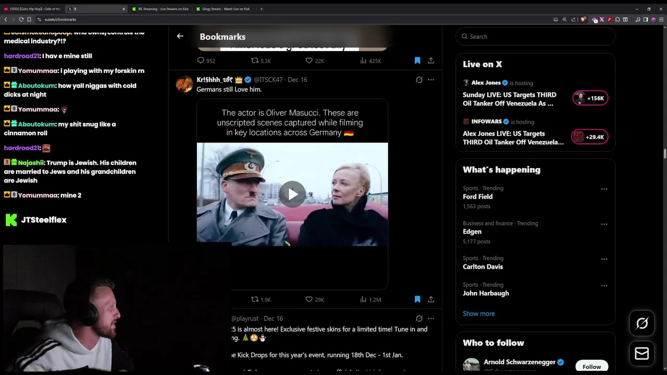Open the Ford Field trending topic
This screenshot has height=375, width=667.
pos(477,196)
